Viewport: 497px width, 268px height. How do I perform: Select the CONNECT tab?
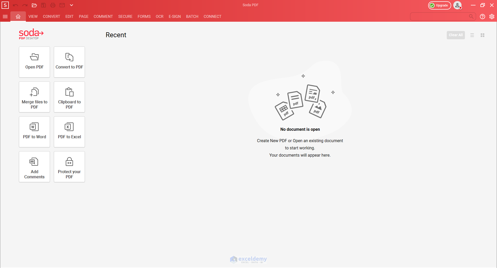point(213,17)
